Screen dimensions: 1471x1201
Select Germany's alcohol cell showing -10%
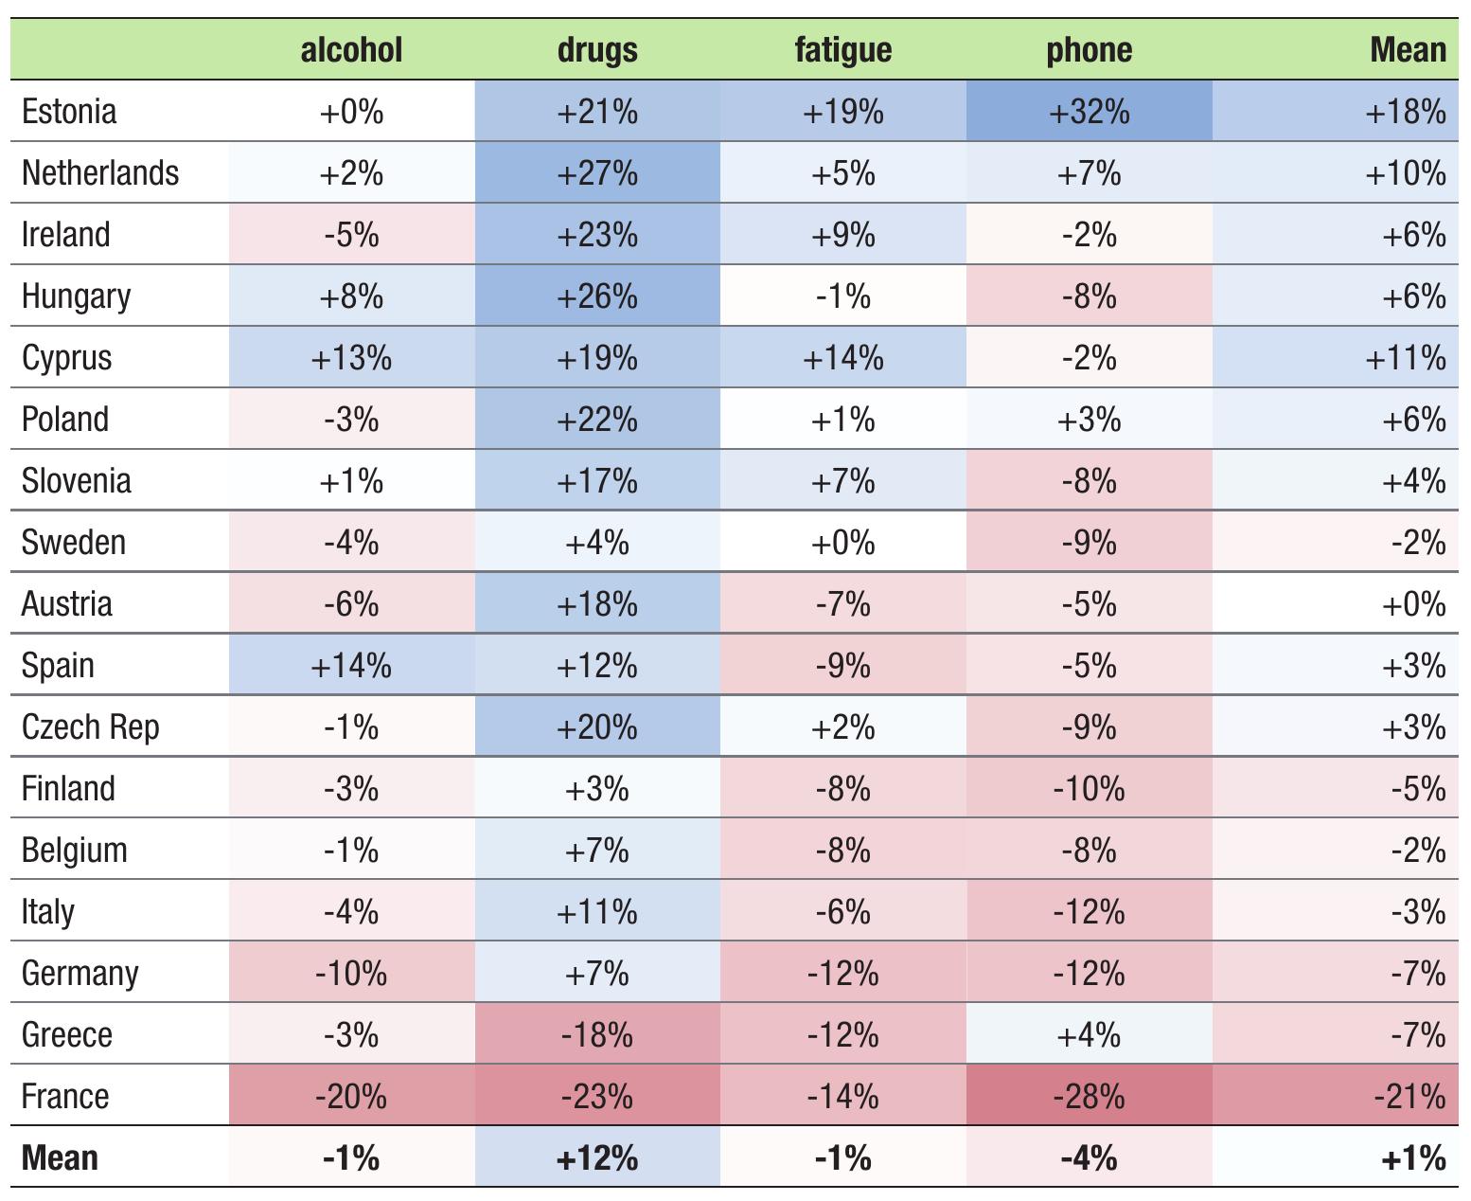click(x=351, y=974)
